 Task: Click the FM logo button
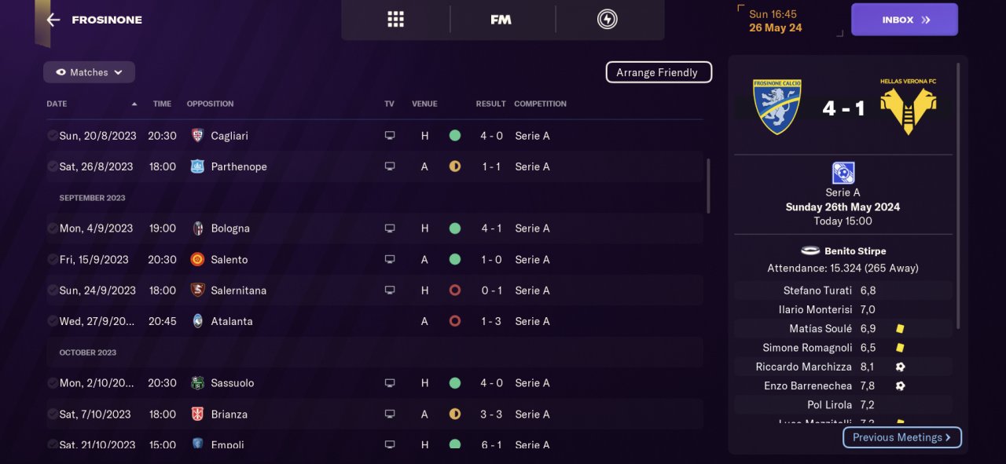click(x=501, y=20)
